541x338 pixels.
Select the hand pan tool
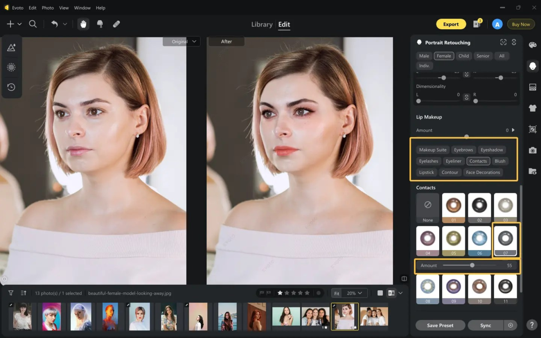click(83, 24)
